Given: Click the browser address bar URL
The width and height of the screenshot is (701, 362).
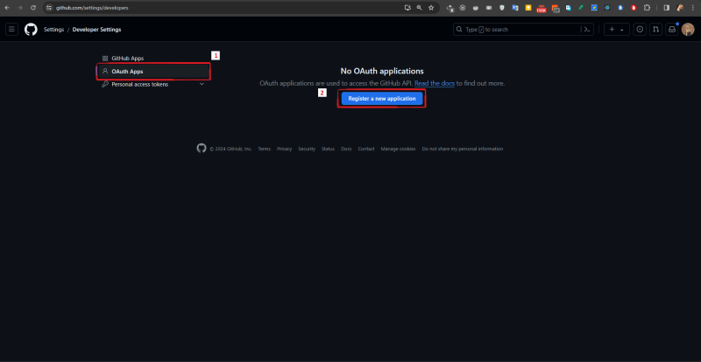Looking at the screenshot, I should [x=93, y=8].
